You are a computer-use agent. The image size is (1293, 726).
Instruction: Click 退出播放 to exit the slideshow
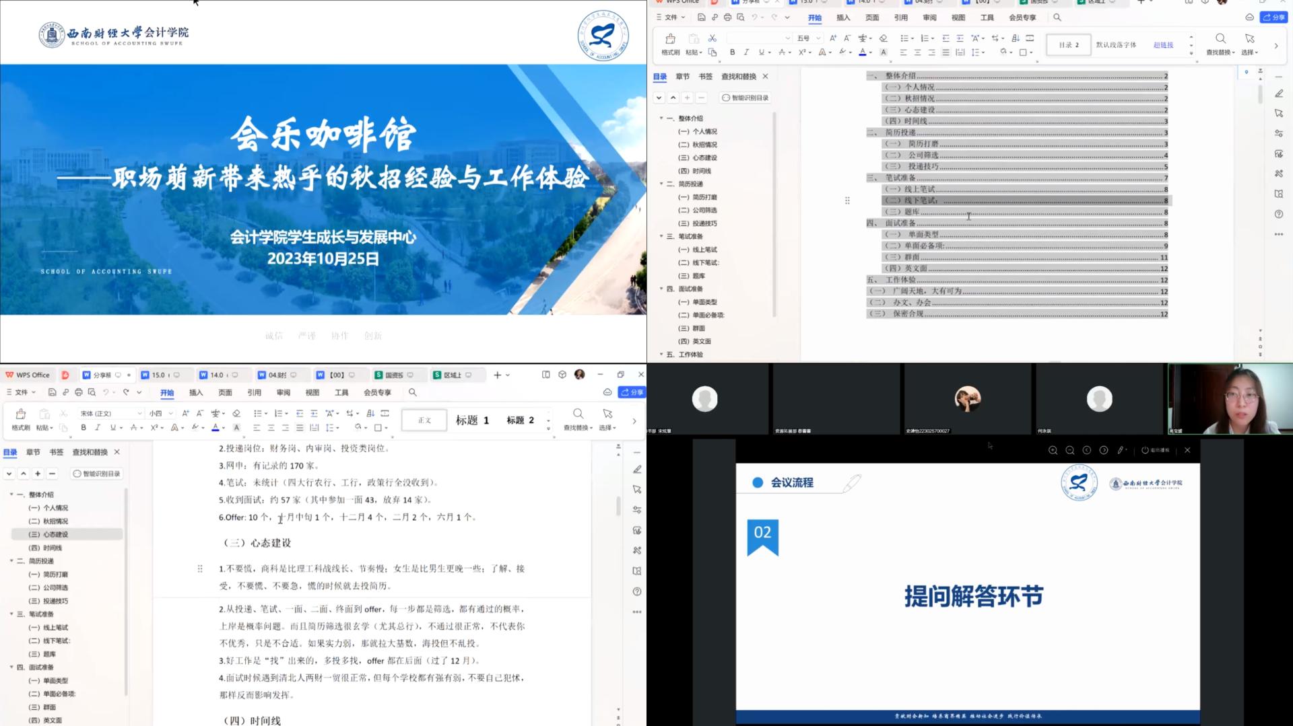pyautogui.click(x=1156, y=450)
